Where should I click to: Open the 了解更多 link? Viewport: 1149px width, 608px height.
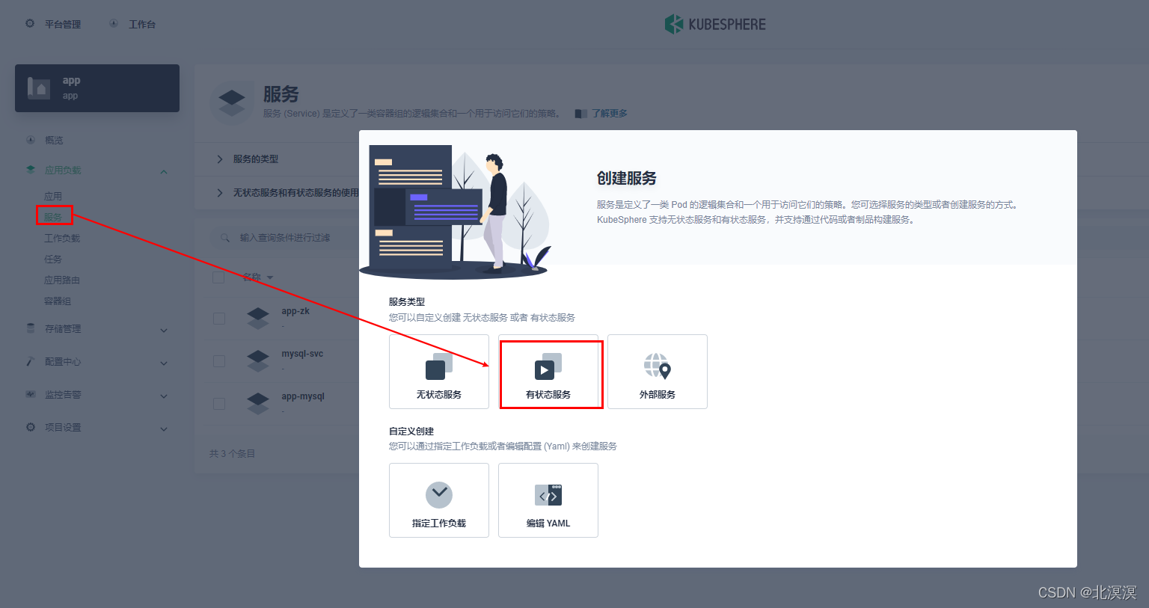(x=610, y=114)
